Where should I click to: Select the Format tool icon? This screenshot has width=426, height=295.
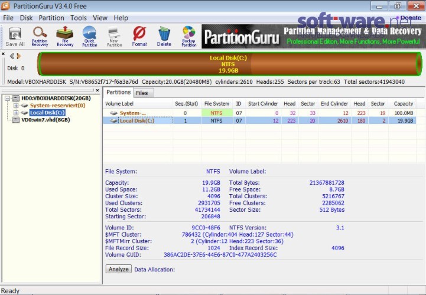pos(139,37)
